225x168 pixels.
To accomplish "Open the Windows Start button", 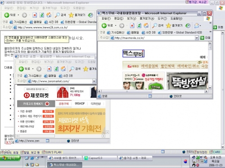I will 10,158.
